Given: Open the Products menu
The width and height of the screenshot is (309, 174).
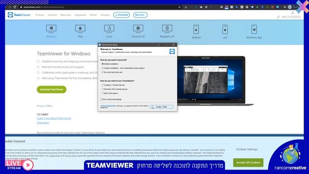Looking at the screenshot, I should 40,15.
